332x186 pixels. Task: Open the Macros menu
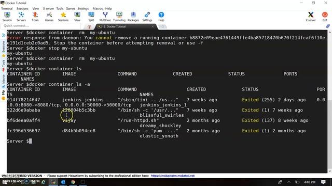(98, 8)
